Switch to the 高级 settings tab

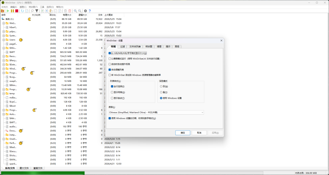click(x=177, y=47)
